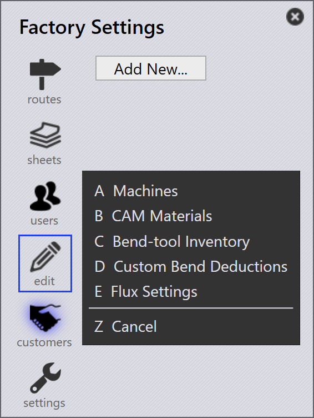The width and height of the screenshot is (314, 418).
Task: Click the "customers" text label
Action: tap(44, 342)
